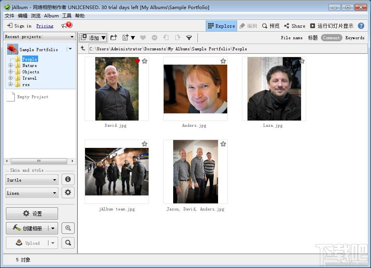Select the Travel folder
The image size is (371, 268).
(x=29, y=78)
